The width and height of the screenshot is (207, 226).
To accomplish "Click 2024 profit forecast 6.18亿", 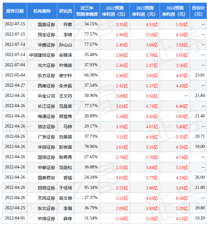I will click(x=182, y=198).
